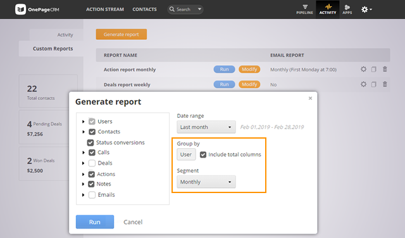The image size is (405, 238).
Task: Switch to the Activity sidebar tab
Action: (x=56, y=35)
